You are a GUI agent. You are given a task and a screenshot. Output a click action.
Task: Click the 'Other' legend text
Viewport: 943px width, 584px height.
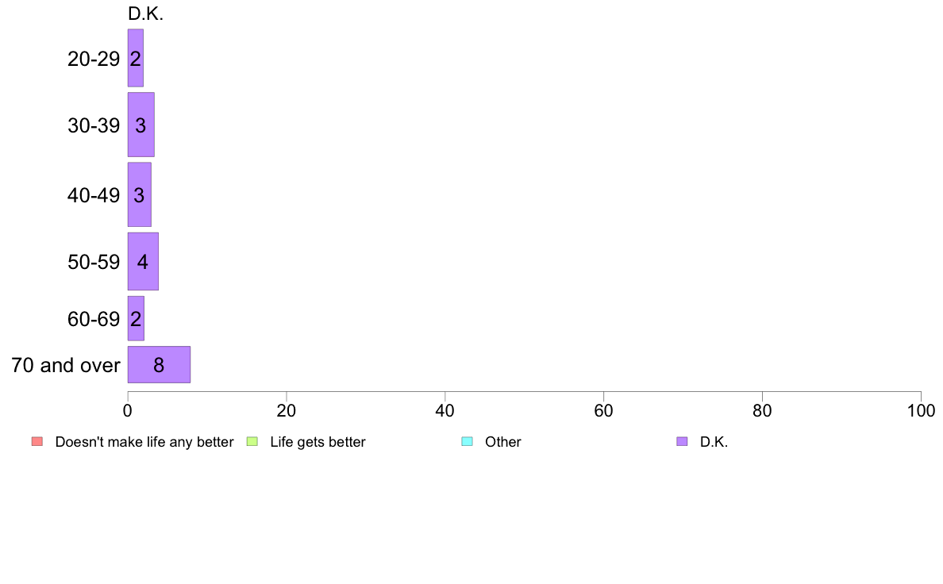502,442
